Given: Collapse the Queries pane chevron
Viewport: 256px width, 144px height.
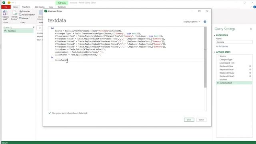Looking at the screenshot, I should coord(34,27).
